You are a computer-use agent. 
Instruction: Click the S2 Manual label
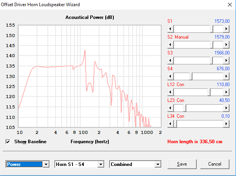[178, 37]
